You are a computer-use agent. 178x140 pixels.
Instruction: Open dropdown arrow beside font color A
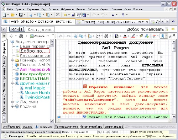tap(129, 36)
